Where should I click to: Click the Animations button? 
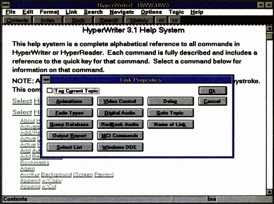(68, 102)
